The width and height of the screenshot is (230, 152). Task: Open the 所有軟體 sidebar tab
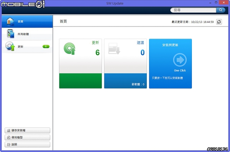coord(27,34)
